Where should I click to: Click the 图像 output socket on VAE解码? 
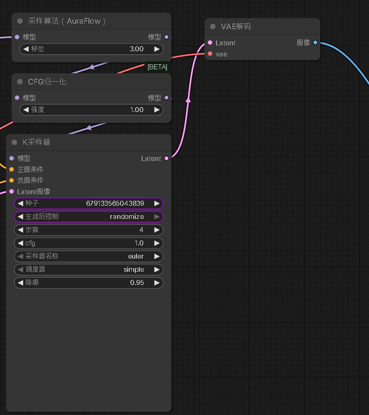click(315, 42)
